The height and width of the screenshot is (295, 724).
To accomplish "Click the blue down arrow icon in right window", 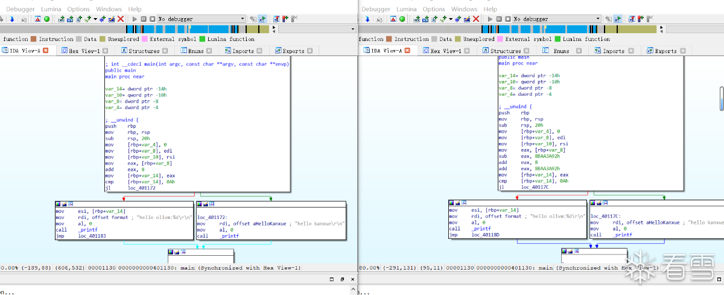I will pyautogui.click(x=366, y=19).
